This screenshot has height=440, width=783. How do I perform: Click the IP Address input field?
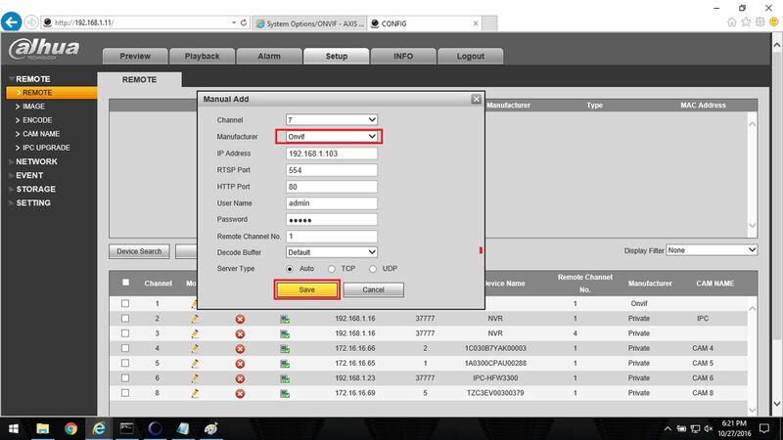pyautogui.click(x=331, y=154)
